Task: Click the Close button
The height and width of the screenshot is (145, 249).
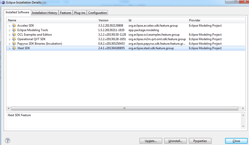Action: tap(236, 141)
